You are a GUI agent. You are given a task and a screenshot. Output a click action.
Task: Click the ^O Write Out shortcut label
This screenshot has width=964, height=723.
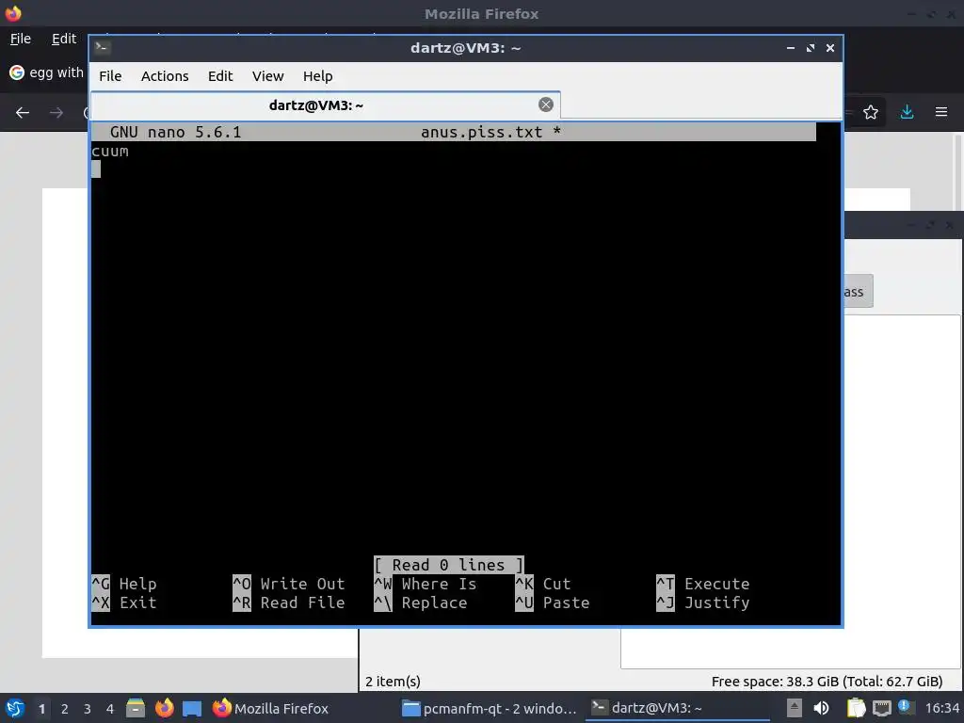(289, 584)
